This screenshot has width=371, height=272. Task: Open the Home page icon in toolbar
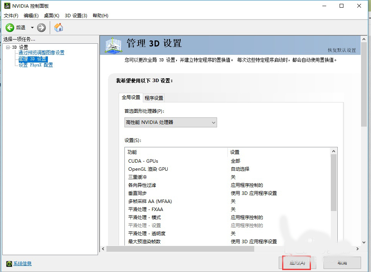pos(59,28)
